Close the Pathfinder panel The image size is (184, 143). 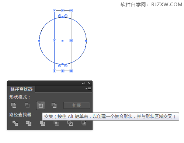89,83
